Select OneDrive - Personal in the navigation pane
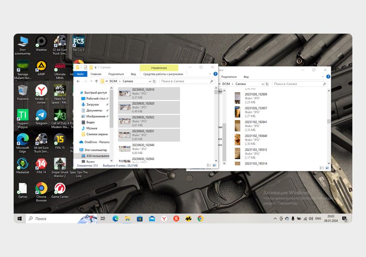The width and height of the screenshot is (366, 257). [95, 142]
